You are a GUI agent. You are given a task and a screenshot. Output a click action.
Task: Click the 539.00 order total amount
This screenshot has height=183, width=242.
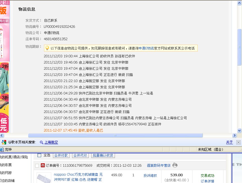[x=177, y=175]
